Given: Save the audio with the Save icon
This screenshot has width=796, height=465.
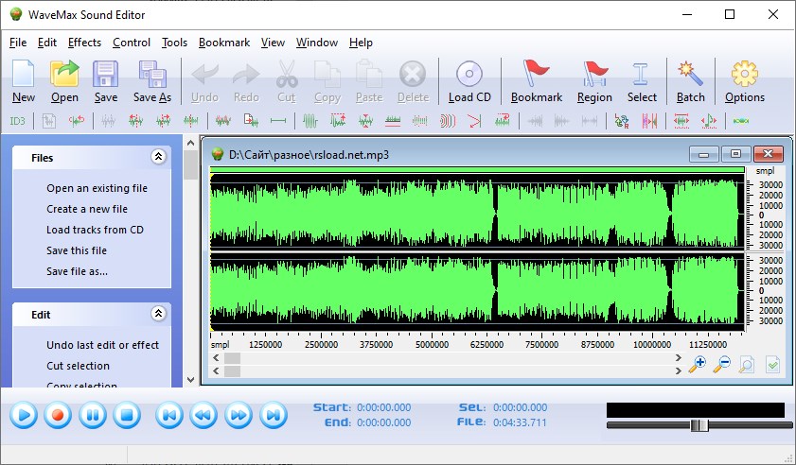Looking at the screenshot, I should coord(106,74).
